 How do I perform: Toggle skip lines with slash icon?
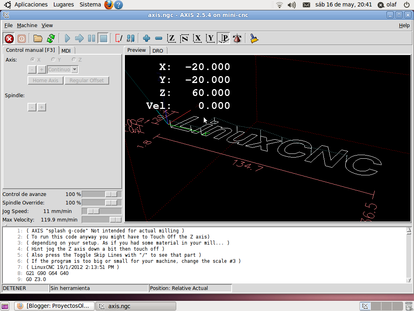pos(118,38)
